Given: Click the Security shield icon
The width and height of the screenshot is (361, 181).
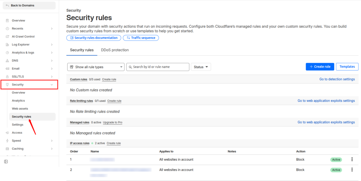Looking at the screenshot, I should click(x=7, y=85).
